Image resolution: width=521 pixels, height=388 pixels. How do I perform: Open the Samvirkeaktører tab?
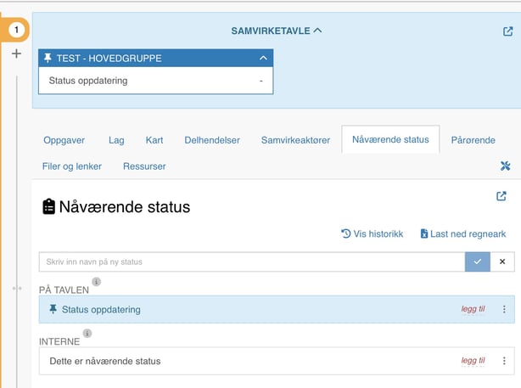[x=294, y=140]
